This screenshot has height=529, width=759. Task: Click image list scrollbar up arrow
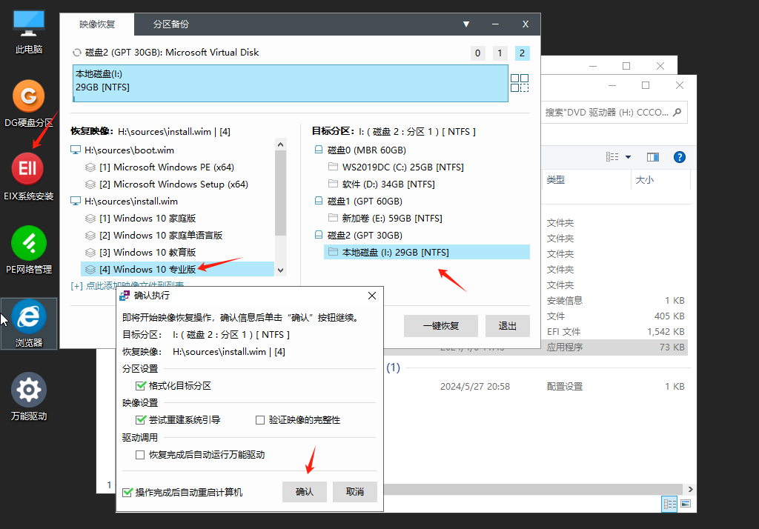click(x=280, y=144)
